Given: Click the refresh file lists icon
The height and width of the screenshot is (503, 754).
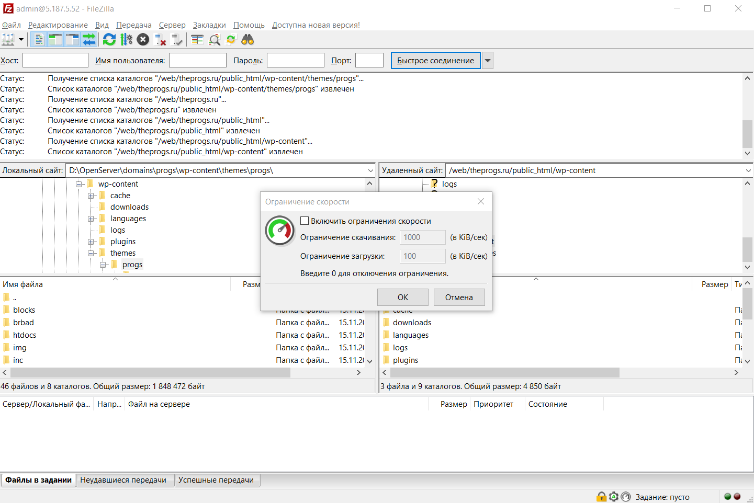Looking at the screenshot, I should coord(109,40).
